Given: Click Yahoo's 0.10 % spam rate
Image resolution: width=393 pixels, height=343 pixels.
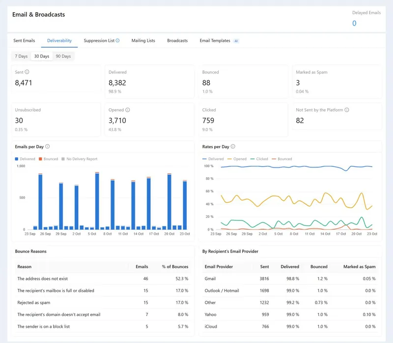Looking at the screenshot, I should click(369, 314).
